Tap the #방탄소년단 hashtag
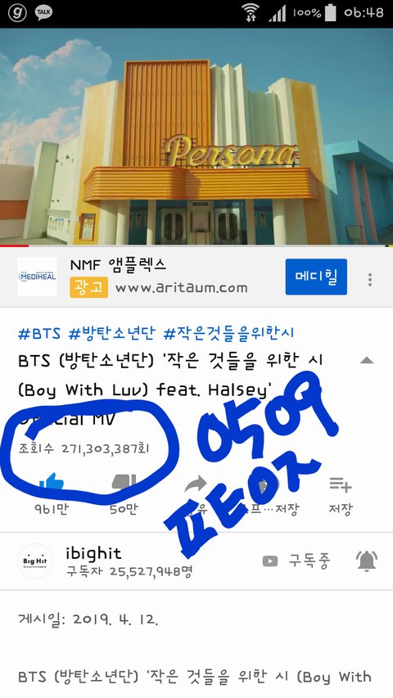This screenshot has height=698, width=393. coord(112,333)
